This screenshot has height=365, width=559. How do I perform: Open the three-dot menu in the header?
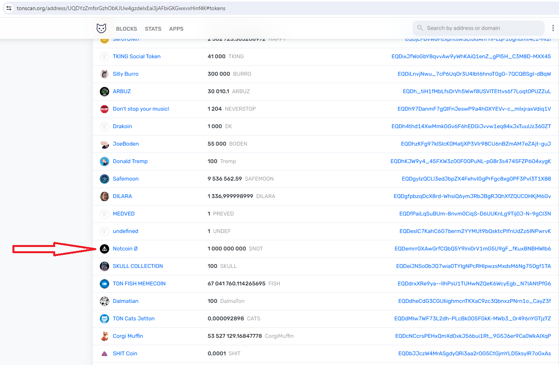point(553,28)
